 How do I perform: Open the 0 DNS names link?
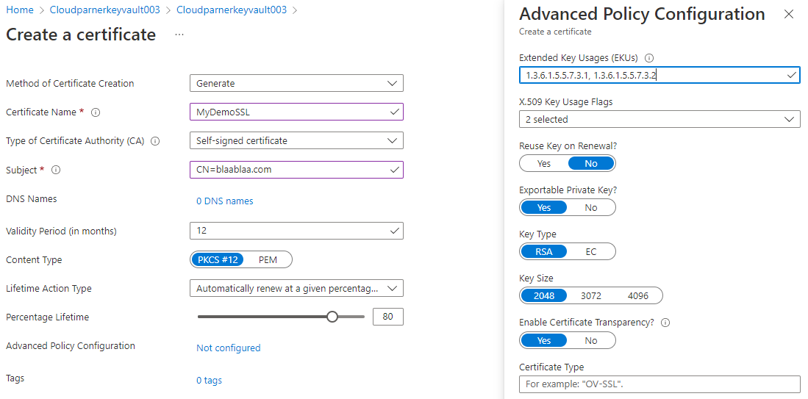(224, 201)
